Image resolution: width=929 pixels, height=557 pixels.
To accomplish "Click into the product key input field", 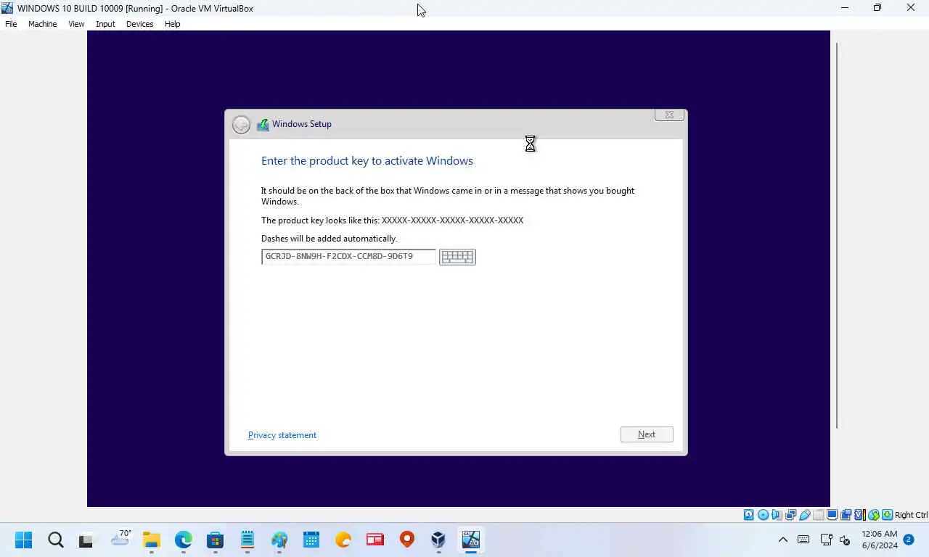I will (x=348, y=257).
